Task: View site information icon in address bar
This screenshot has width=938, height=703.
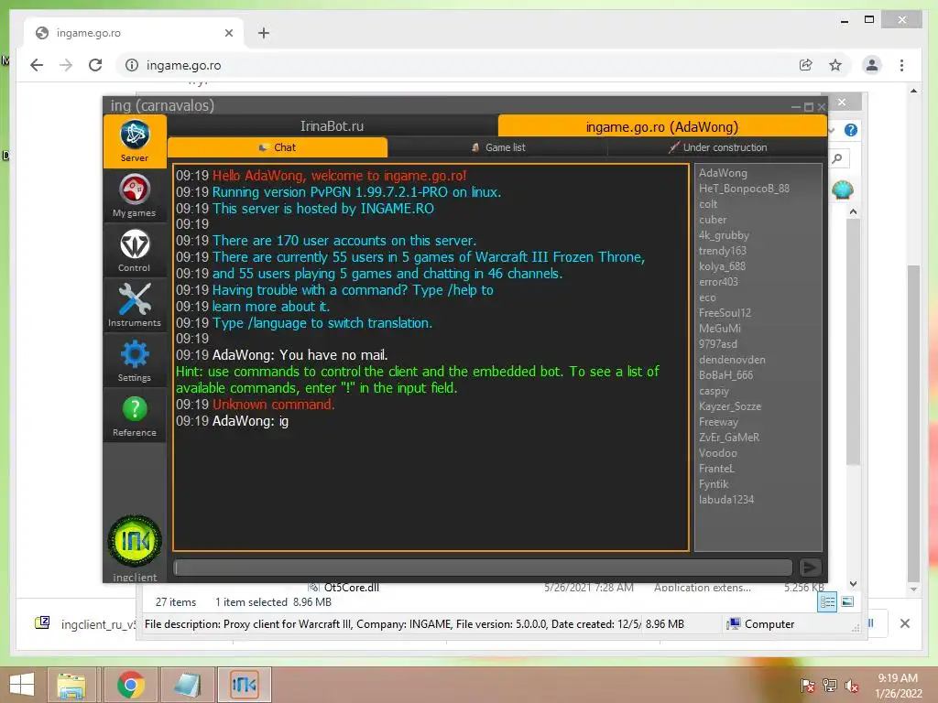Action: tap(132, 65)
